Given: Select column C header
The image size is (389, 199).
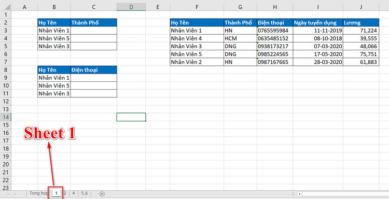Looking at the screenshot, I should pyautogui.click(x=93, y=7).
